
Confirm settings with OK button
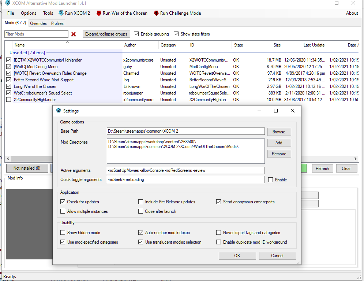tap(237, 256)
